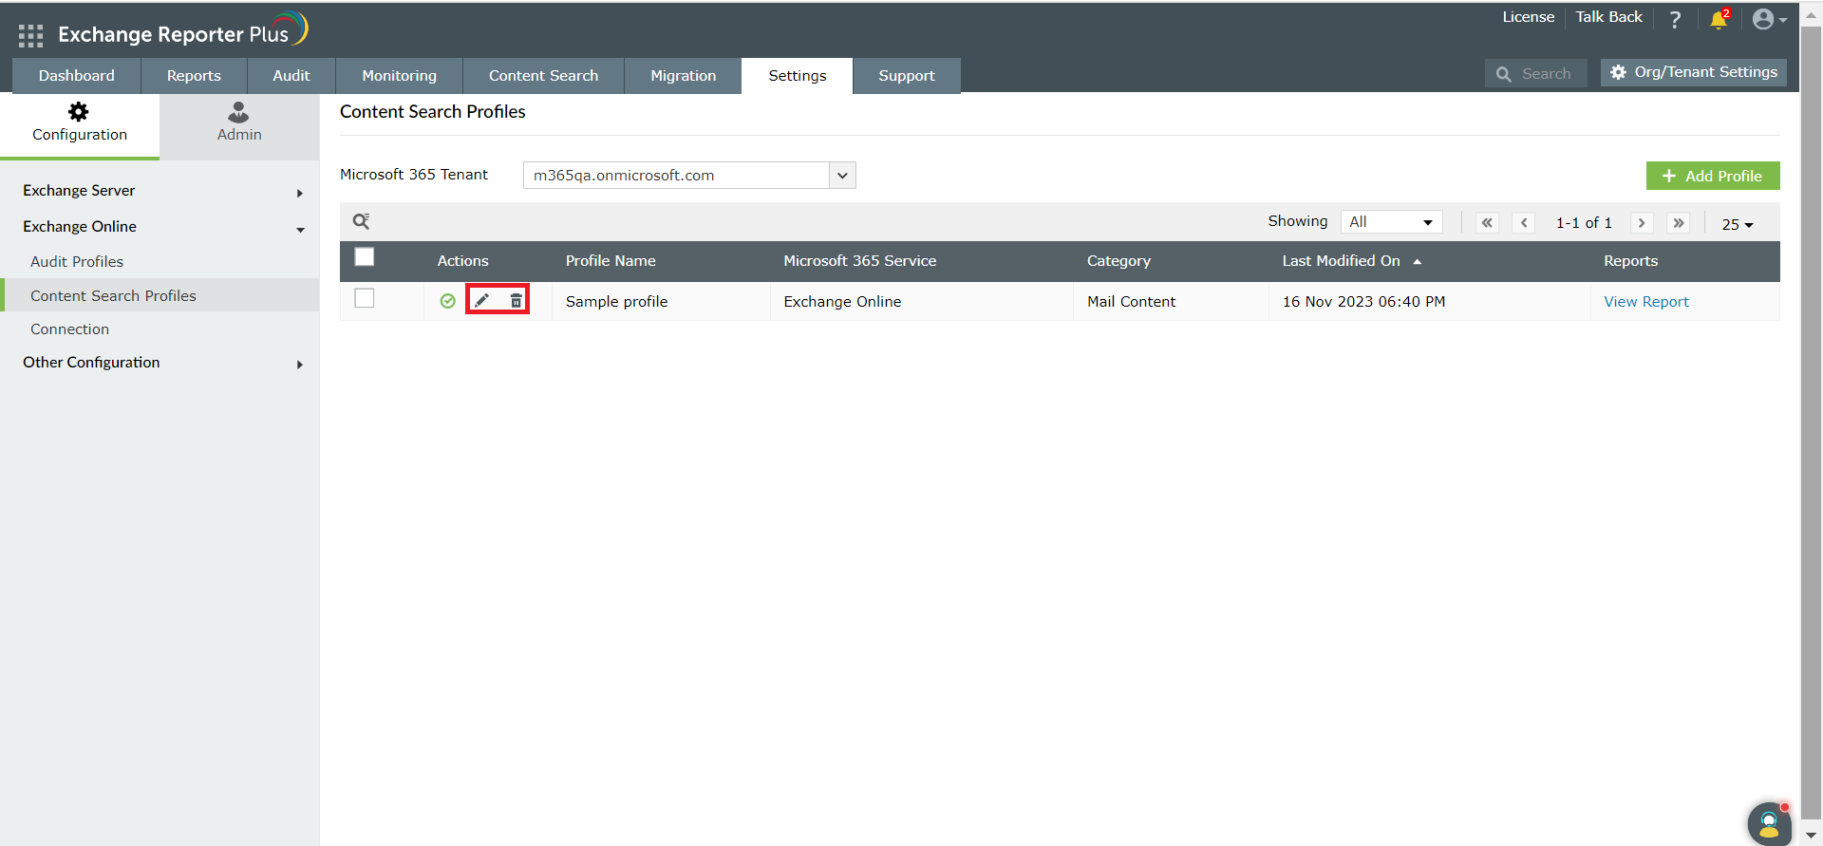Open the View Report link
This screenshot has height=846, width=1823.
[x=1646, y=302]
